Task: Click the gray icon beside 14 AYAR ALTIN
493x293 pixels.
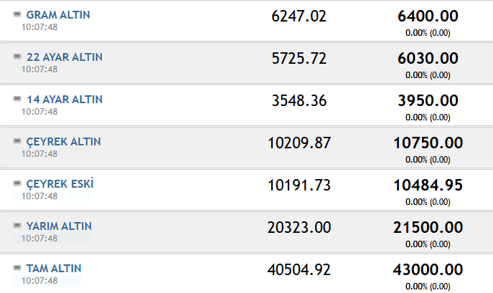Action: point(17,99)
